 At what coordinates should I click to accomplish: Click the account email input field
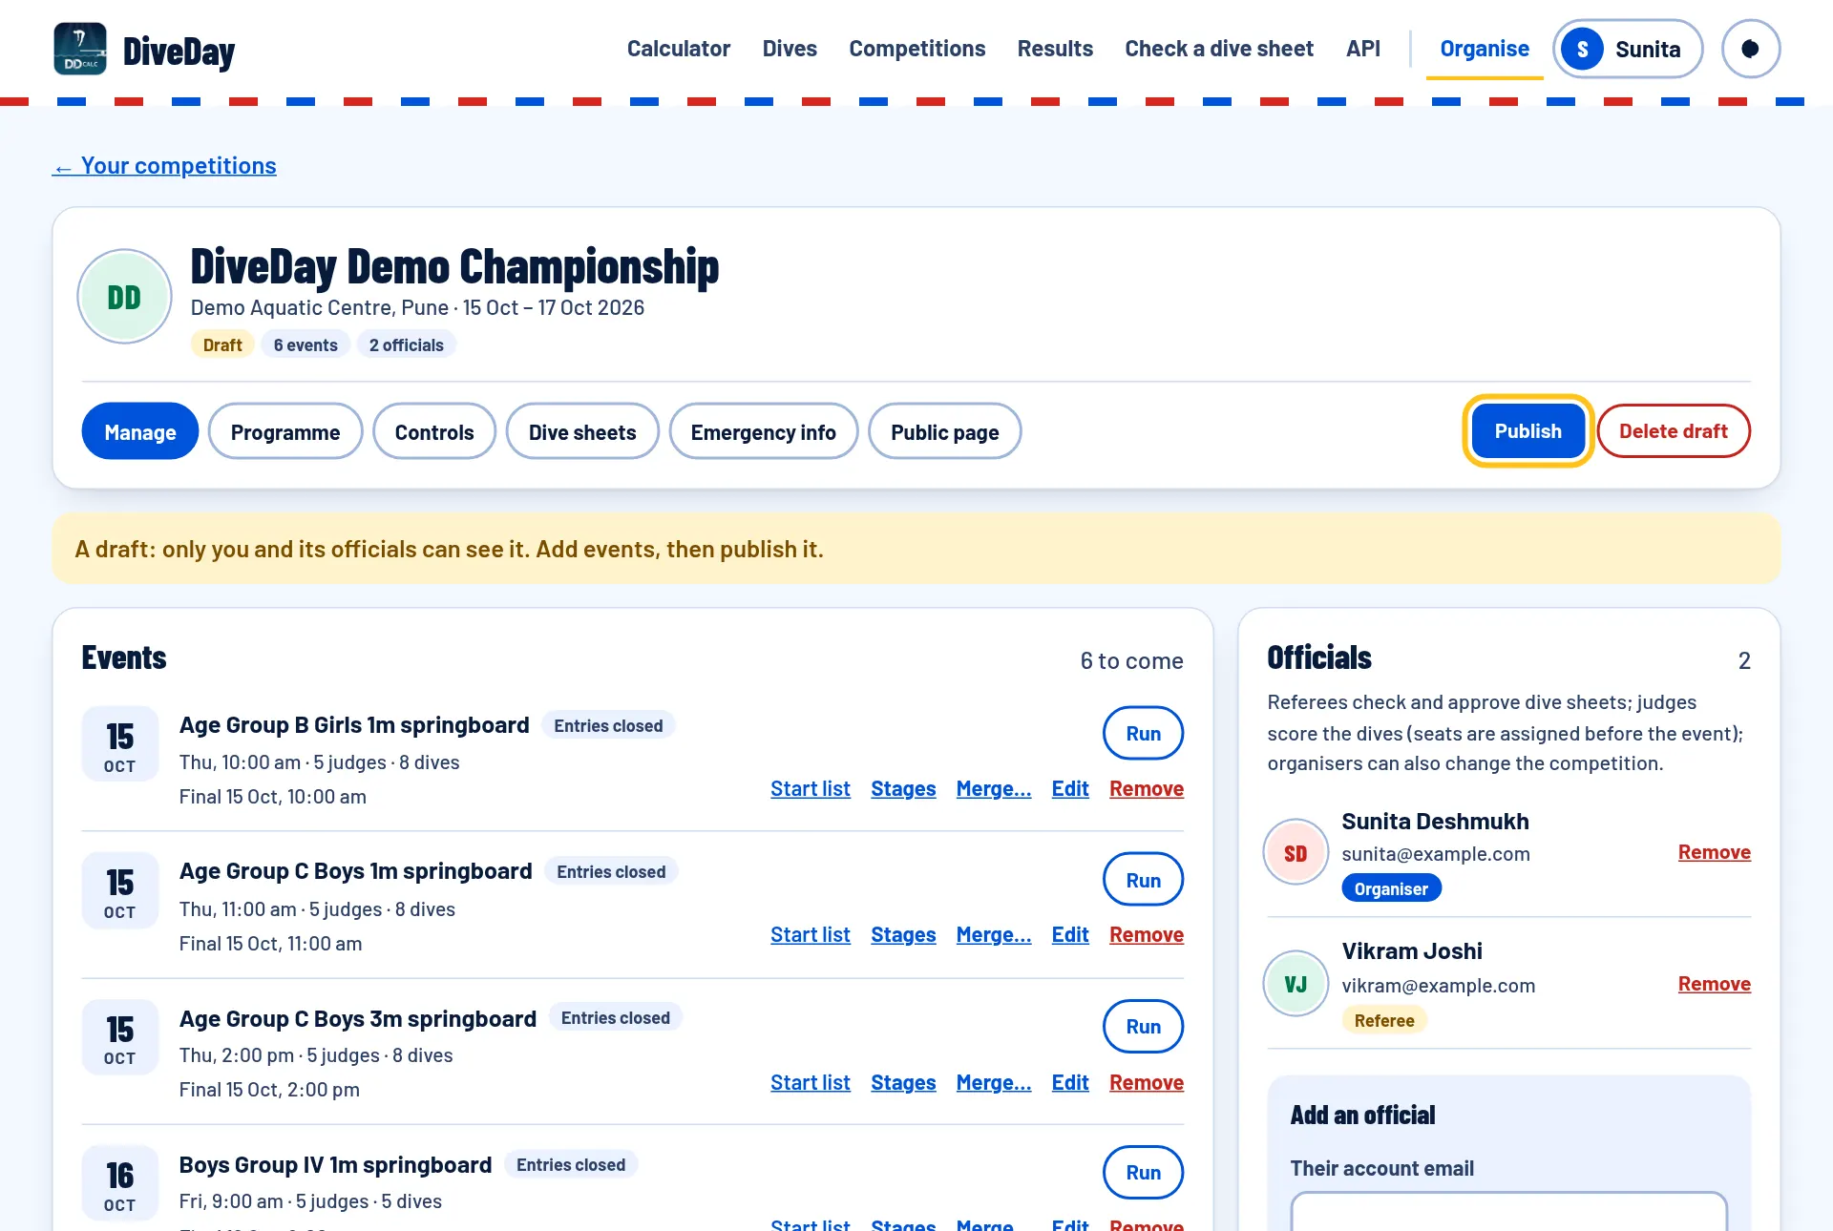click(x=1508, y=1211)
